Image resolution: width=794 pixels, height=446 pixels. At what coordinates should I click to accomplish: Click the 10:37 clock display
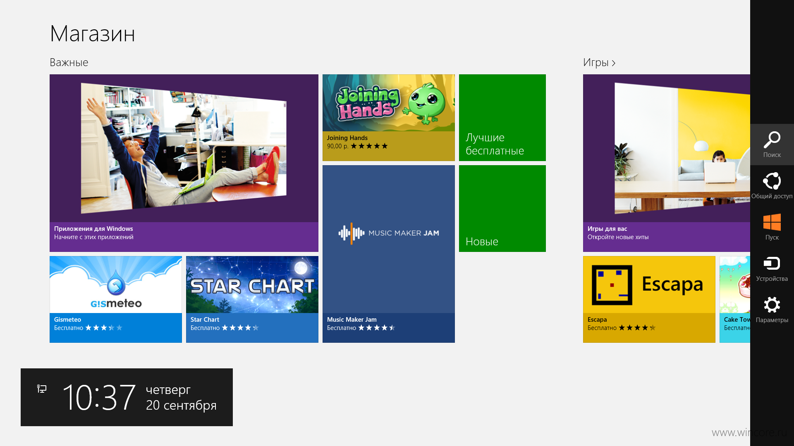[x=99, y=397]
